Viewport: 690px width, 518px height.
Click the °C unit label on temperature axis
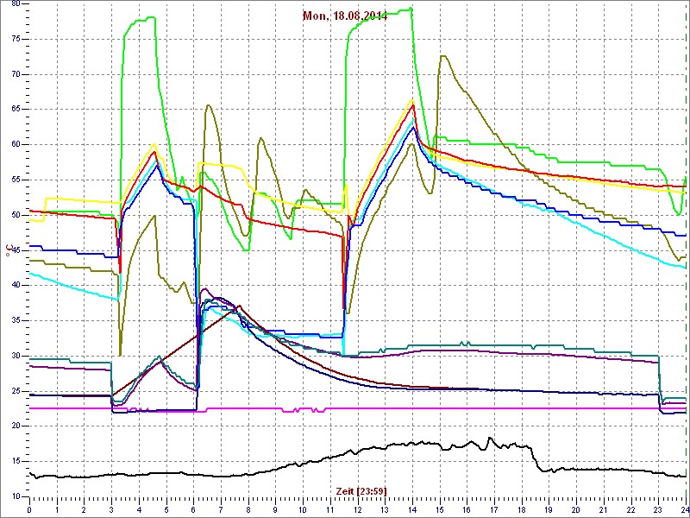pos(8,251)
